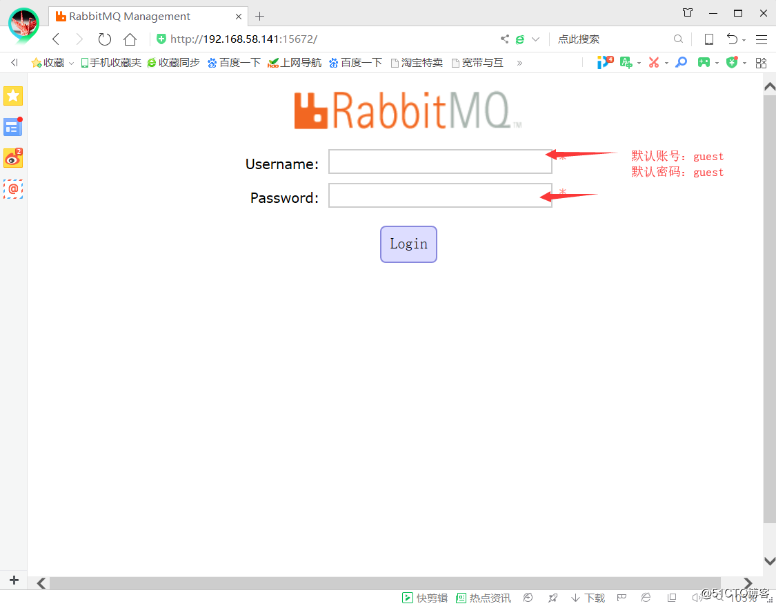Screen dimensions: 776x606
Task: Click the green browser engine 'e' icon
Action: (519, 39)
